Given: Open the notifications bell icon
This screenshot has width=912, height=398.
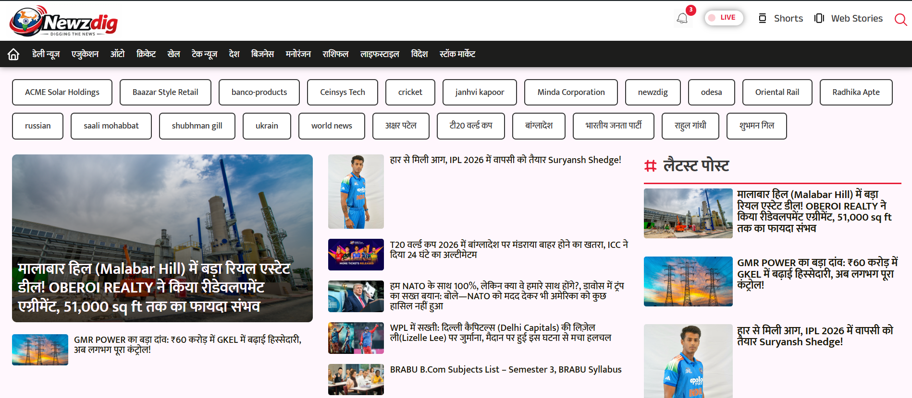Looking at the screenshot, I should 682,19.
